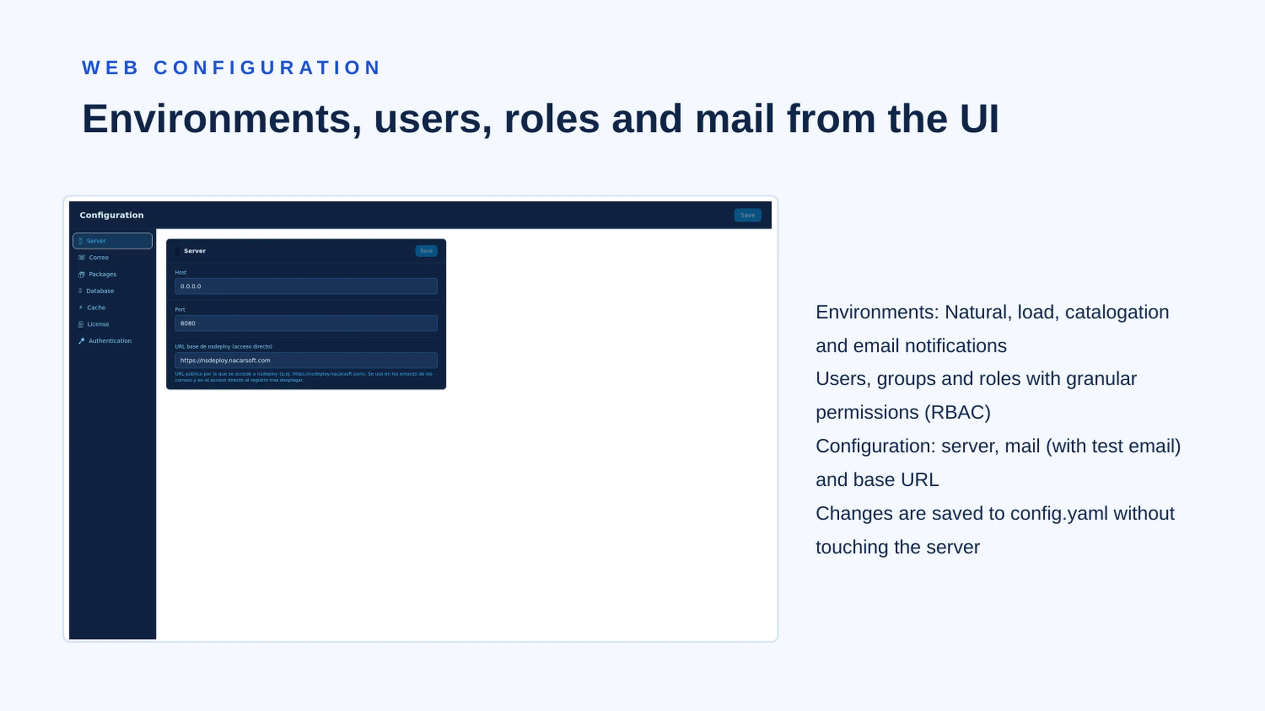Click the key icon beside Authentication
This screenshot has height=711, width=1265.
82,340
